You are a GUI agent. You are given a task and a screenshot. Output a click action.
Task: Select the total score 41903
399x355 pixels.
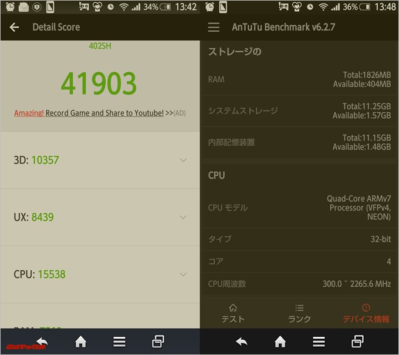(99, 83)
